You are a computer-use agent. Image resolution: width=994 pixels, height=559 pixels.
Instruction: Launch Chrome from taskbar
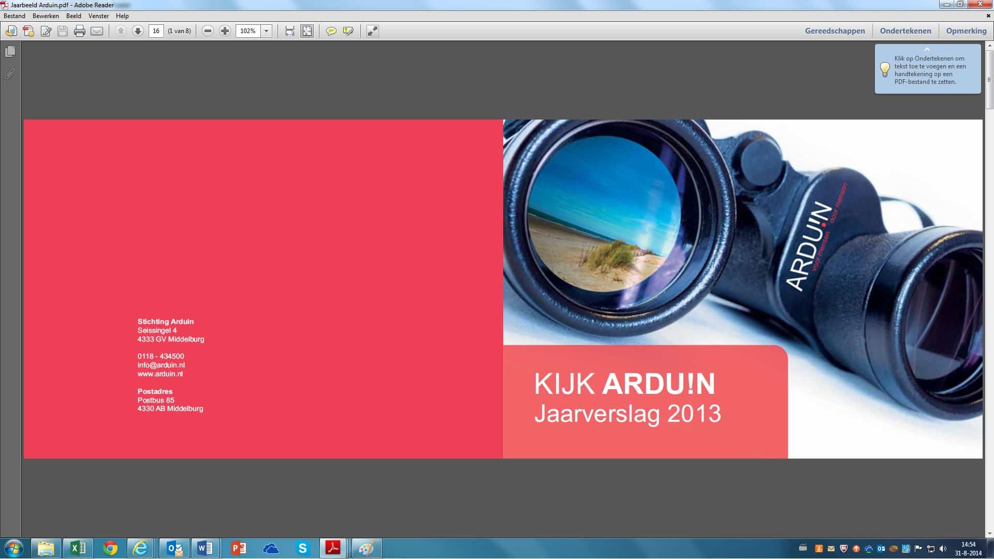coord(110,548)
